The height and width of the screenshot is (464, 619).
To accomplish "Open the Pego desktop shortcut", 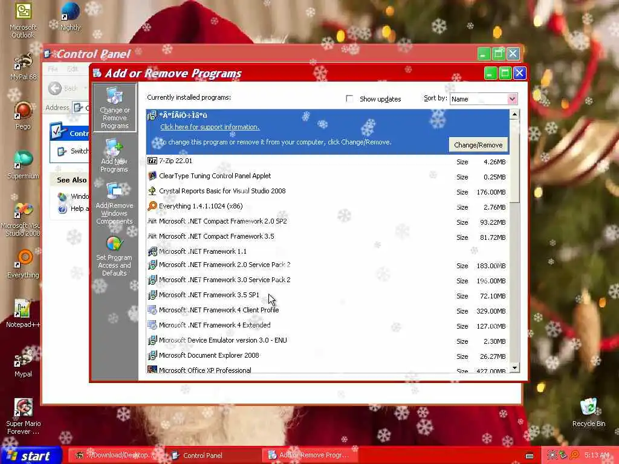I will point(23,115).
